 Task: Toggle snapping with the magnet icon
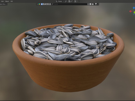pos(69,1)
